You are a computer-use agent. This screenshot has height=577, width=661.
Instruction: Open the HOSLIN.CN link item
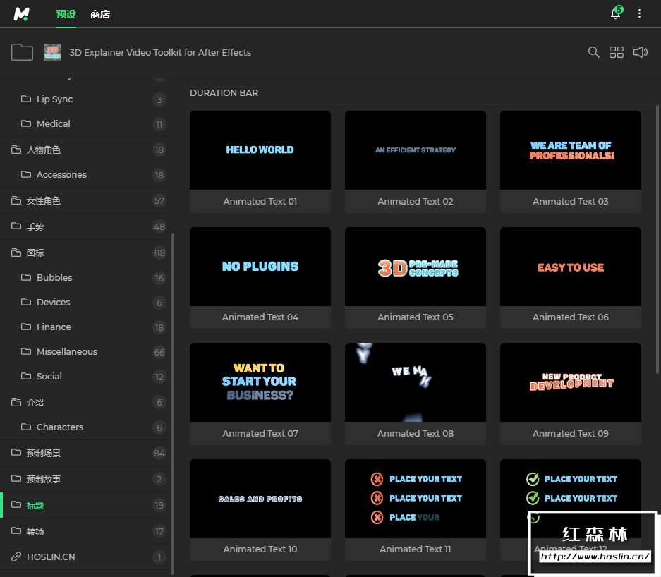coord(51,557)
